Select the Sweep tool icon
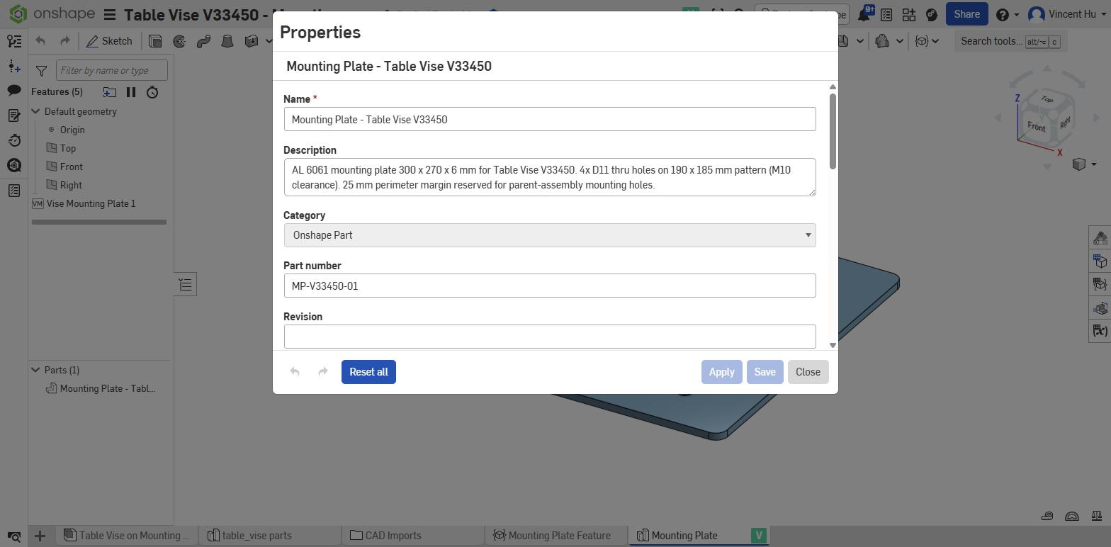Image resolution: width=1111 pixels, height=547 pixels. click(x=203, y=41)
